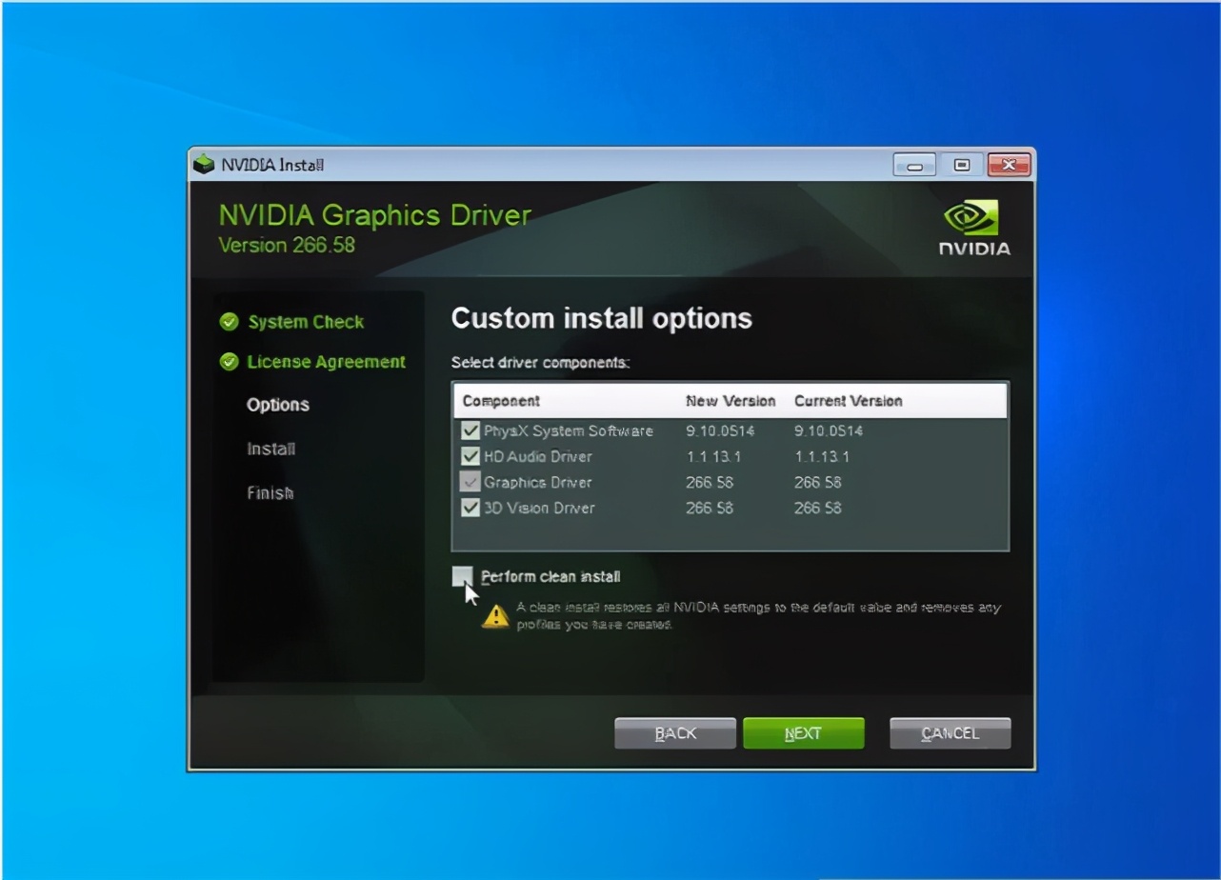This screenshot has width=1221, height=880.
Task: Uncheck the PhysX System Software checkbox
Action: point(470,430)
